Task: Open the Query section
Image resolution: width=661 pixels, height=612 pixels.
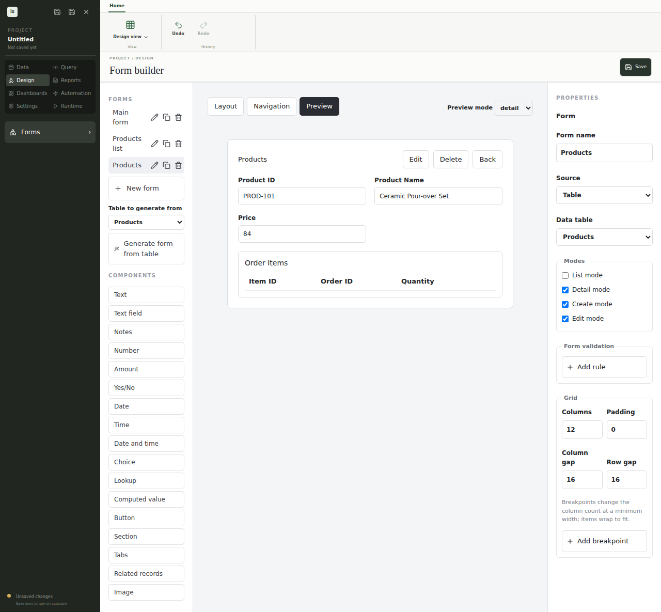Action: (x=72, y=67)
